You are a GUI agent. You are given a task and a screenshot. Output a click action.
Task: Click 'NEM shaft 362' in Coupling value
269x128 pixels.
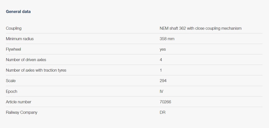173,28
